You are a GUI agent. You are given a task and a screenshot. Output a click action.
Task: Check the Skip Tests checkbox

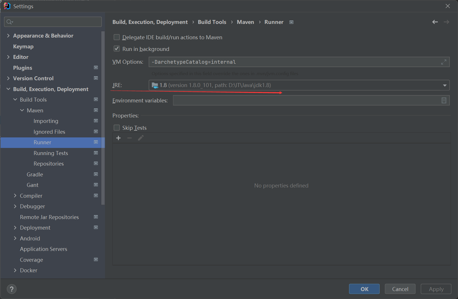point(117,127)
